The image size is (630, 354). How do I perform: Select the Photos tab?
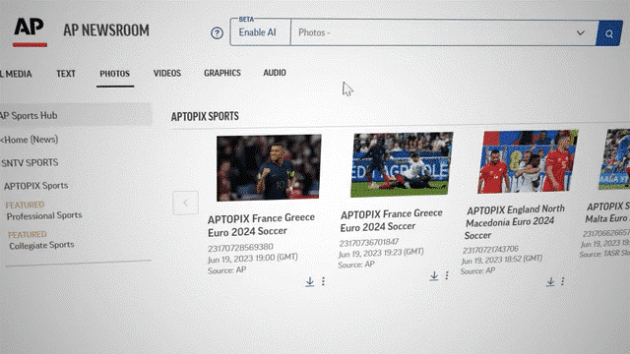[x=114, y=74]
